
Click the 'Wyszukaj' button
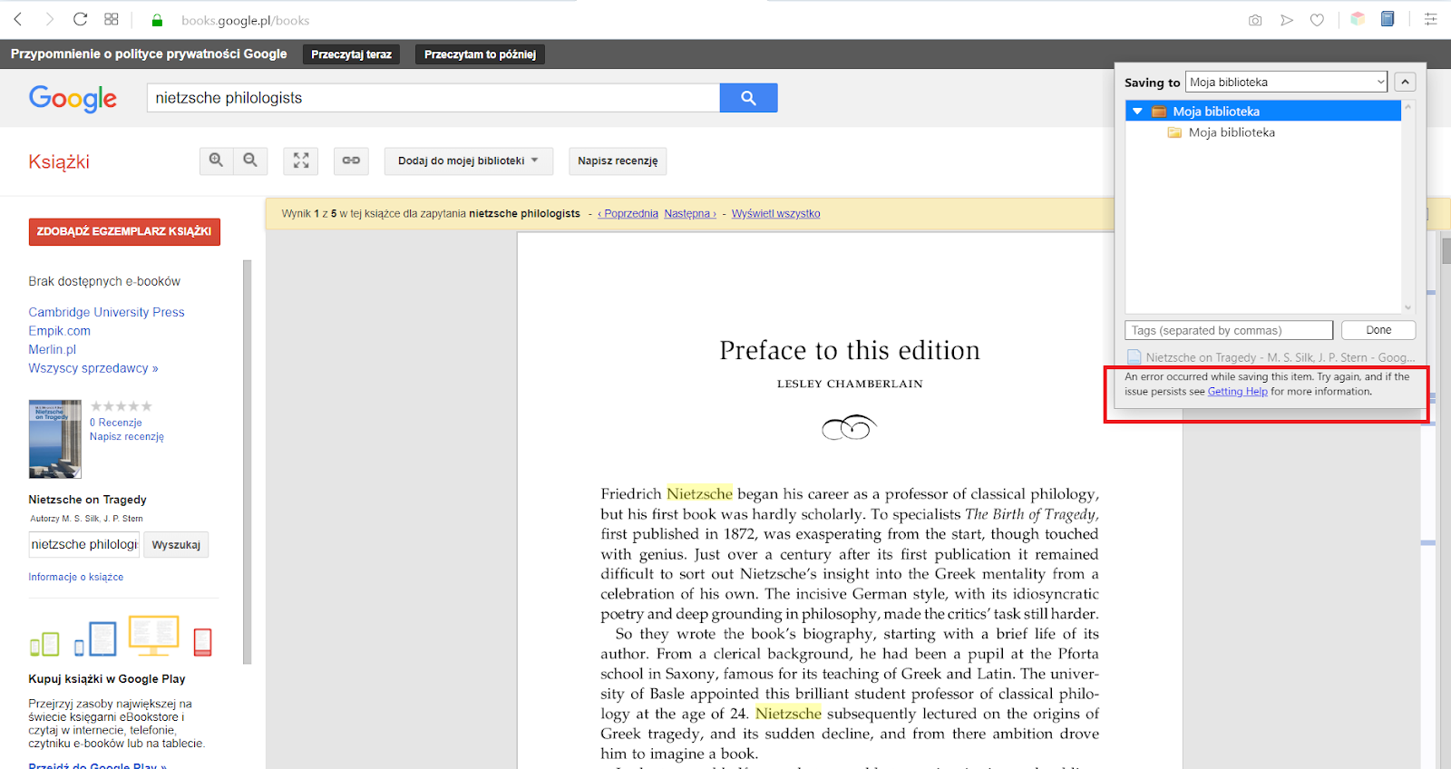[176, 544]
